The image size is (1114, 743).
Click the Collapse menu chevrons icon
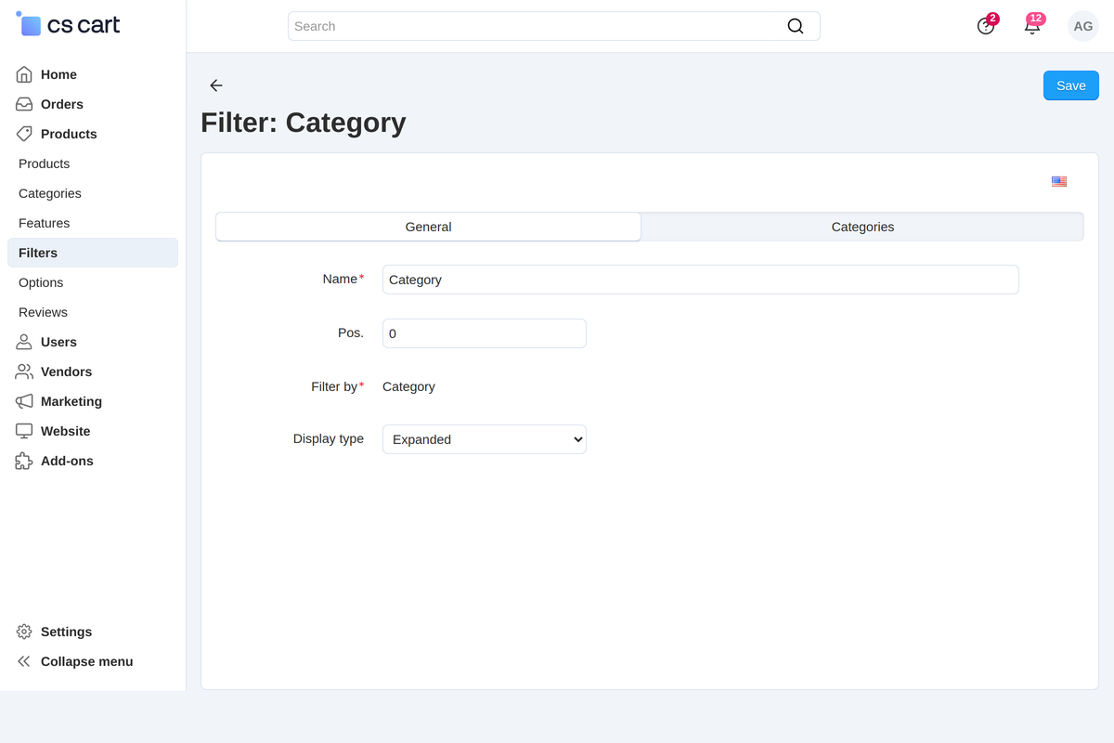point(24,661)
